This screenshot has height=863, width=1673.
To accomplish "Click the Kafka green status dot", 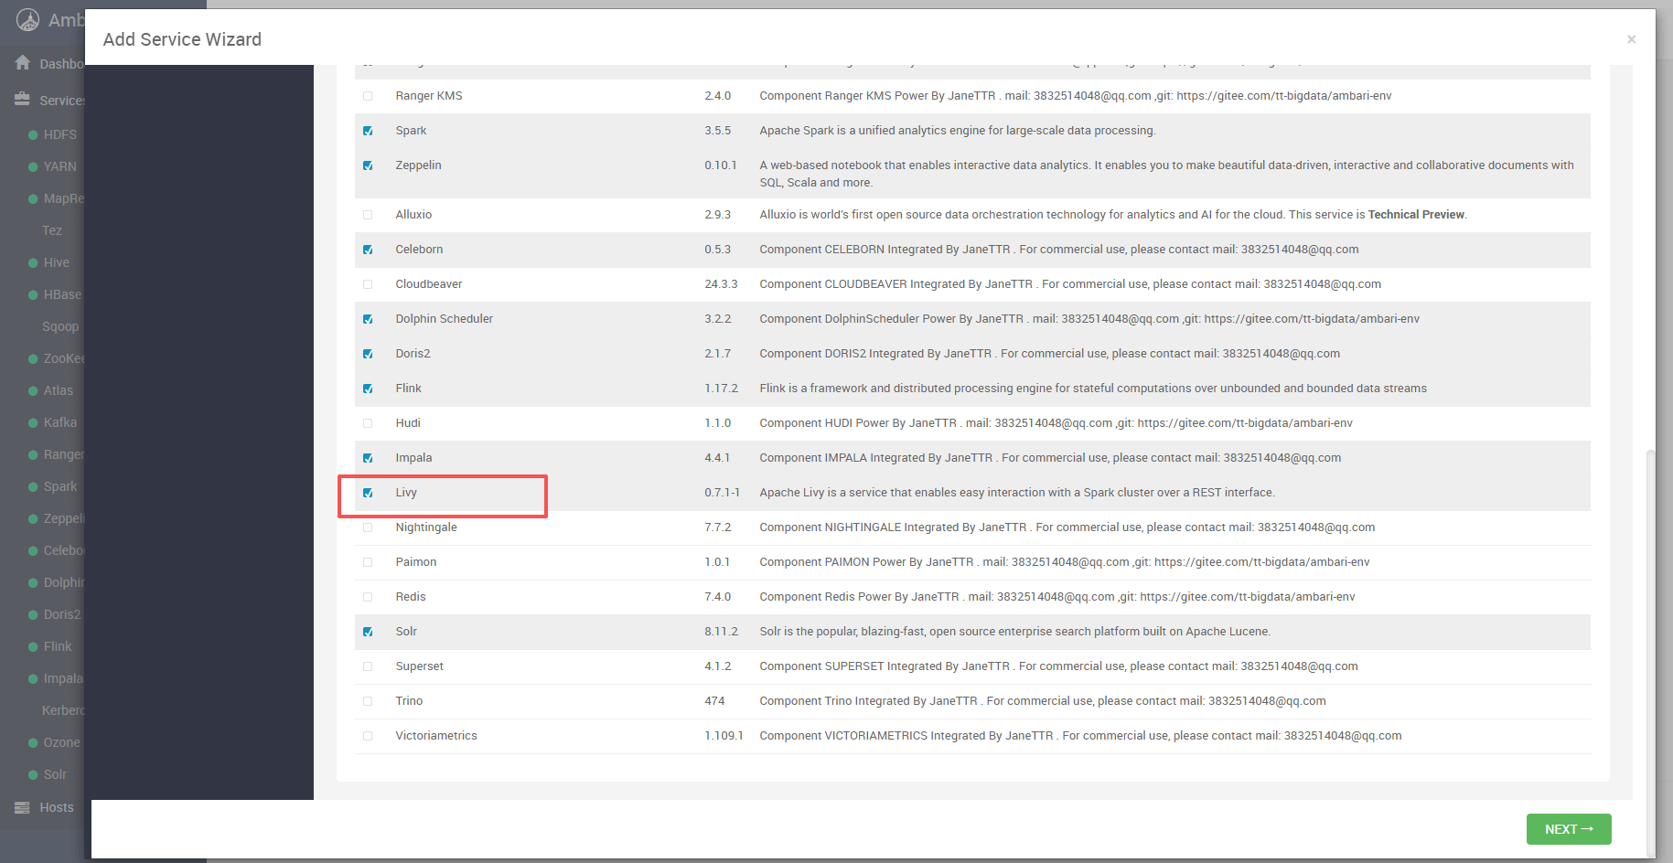I will point(33,423).
